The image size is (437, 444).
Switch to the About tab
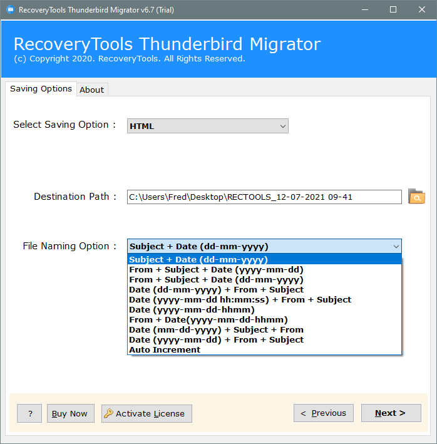(91, 90)
